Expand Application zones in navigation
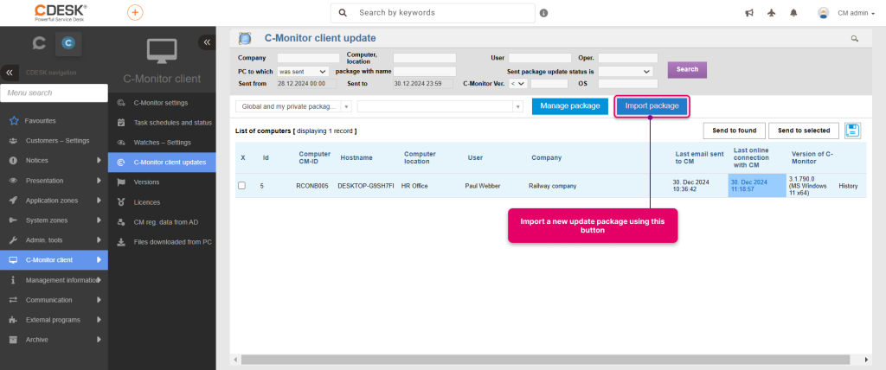Screen dimensions: 886x370 (54, 201)
